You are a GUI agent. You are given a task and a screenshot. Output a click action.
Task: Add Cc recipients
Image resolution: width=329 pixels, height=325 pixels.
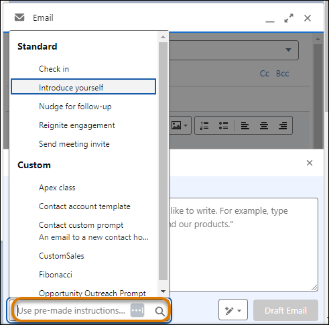pyautogui.click(x=265, y=74)
